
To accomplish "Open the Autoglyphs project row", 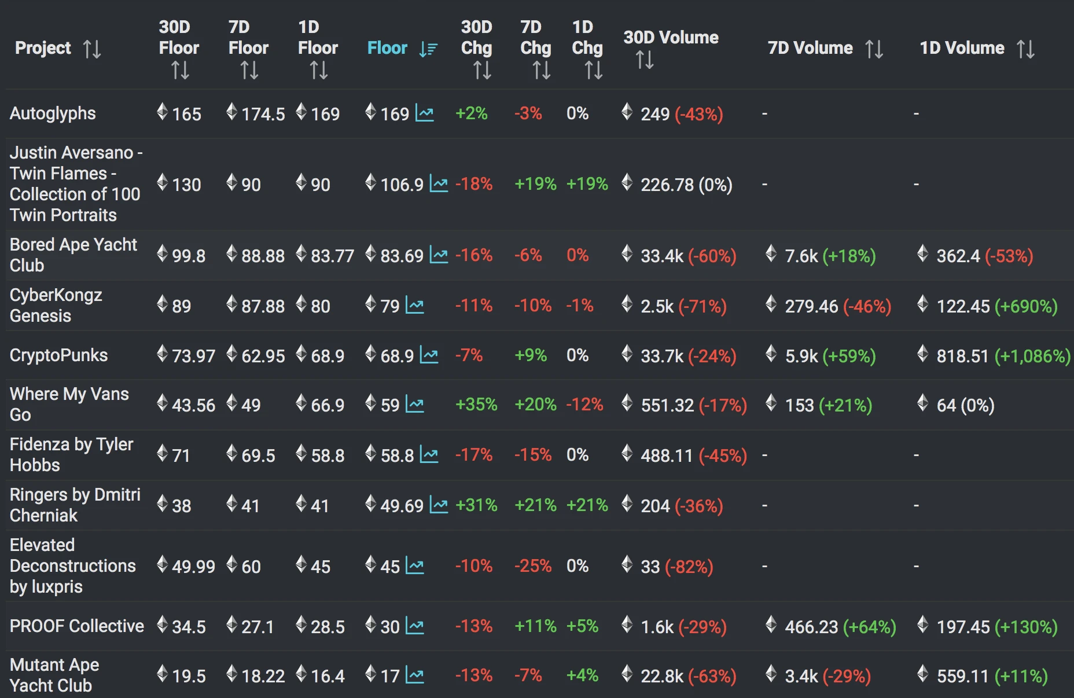I will point(53,113).
